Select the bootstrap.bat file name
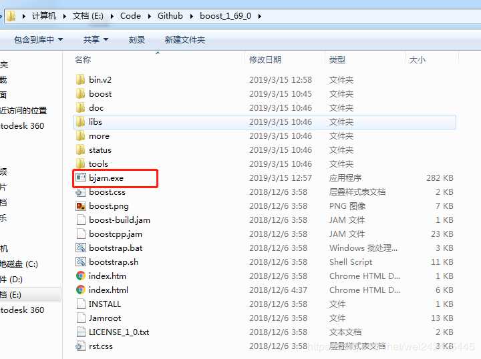Viewport: 481px width, 359px height. 116,248
